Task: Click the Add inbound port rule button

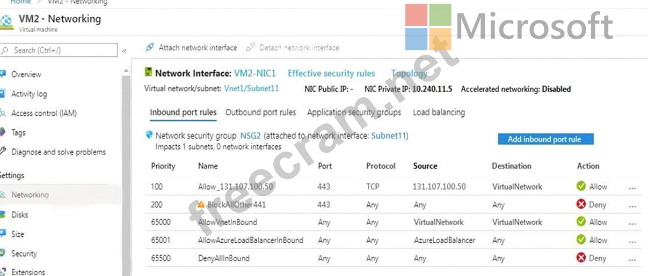Action: pyautogui.click(x=544, y=139)
